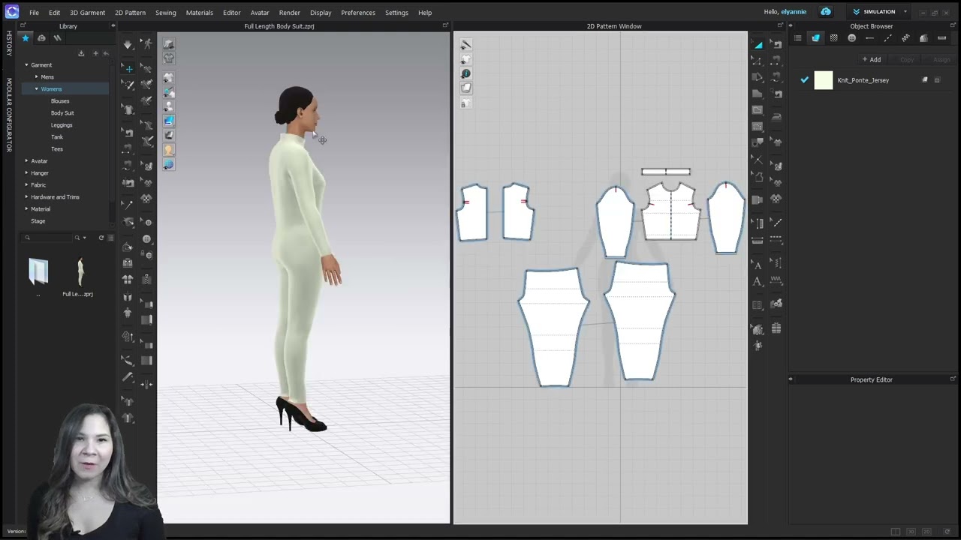Viewport: 961px width, 540px height.
Task: Open the Sewing menu
Action: coord(166,13)
